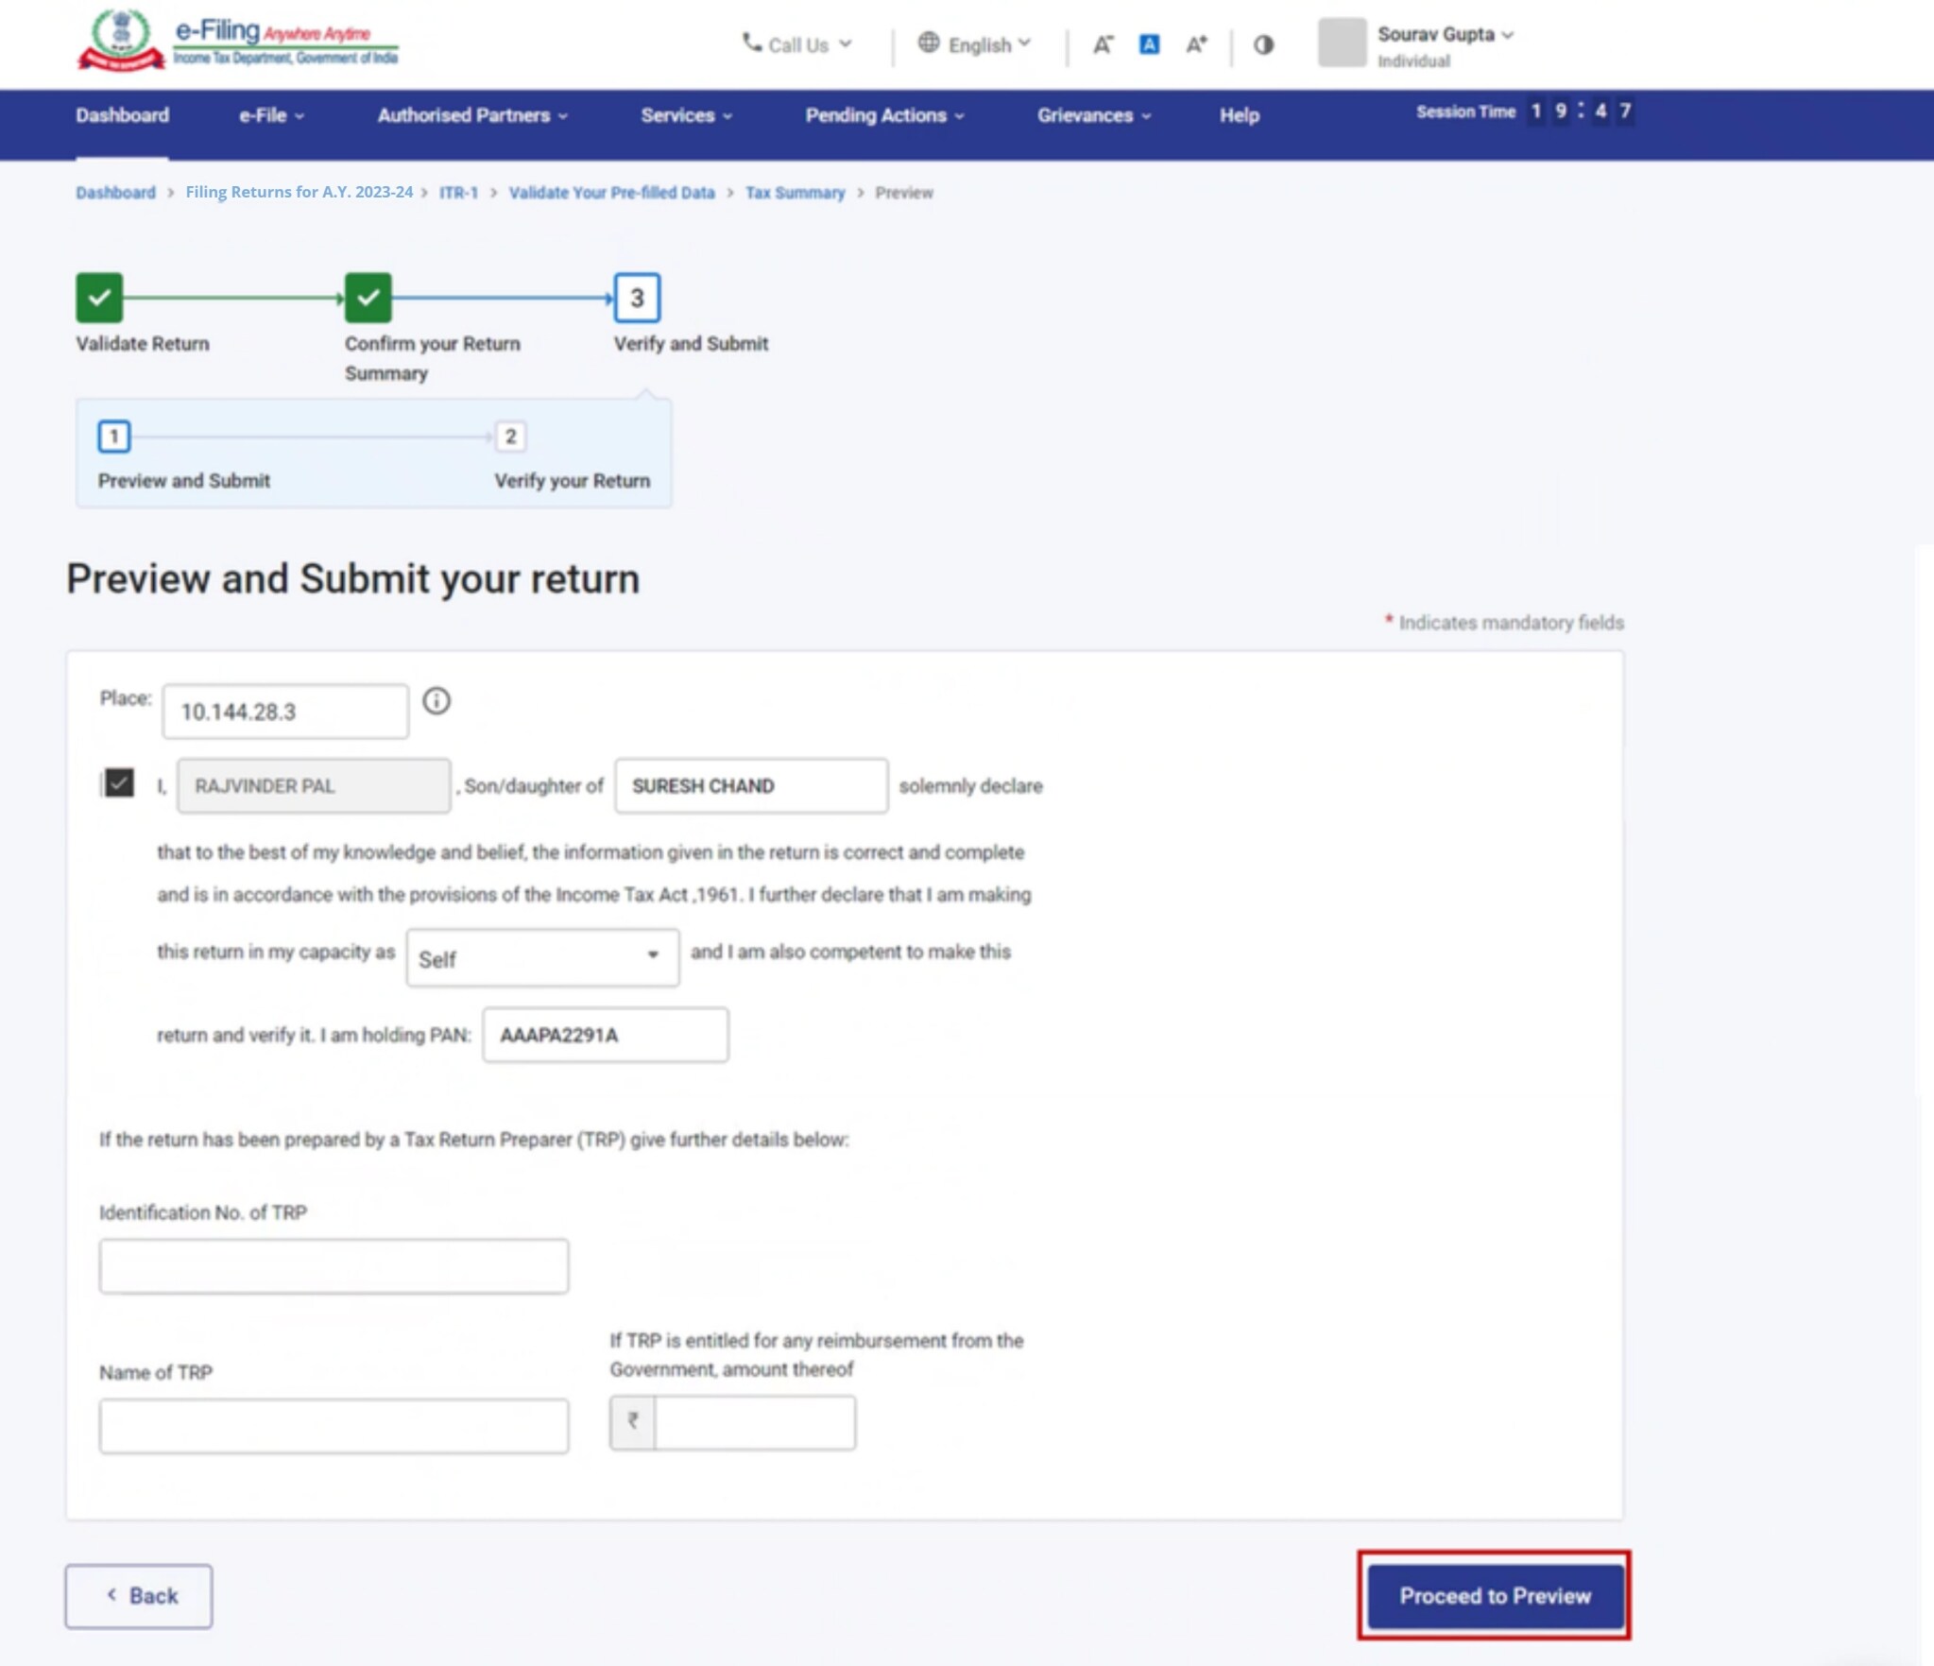
Task: Click Proceed to Preview button
Action: (x=1495, y=1596)
